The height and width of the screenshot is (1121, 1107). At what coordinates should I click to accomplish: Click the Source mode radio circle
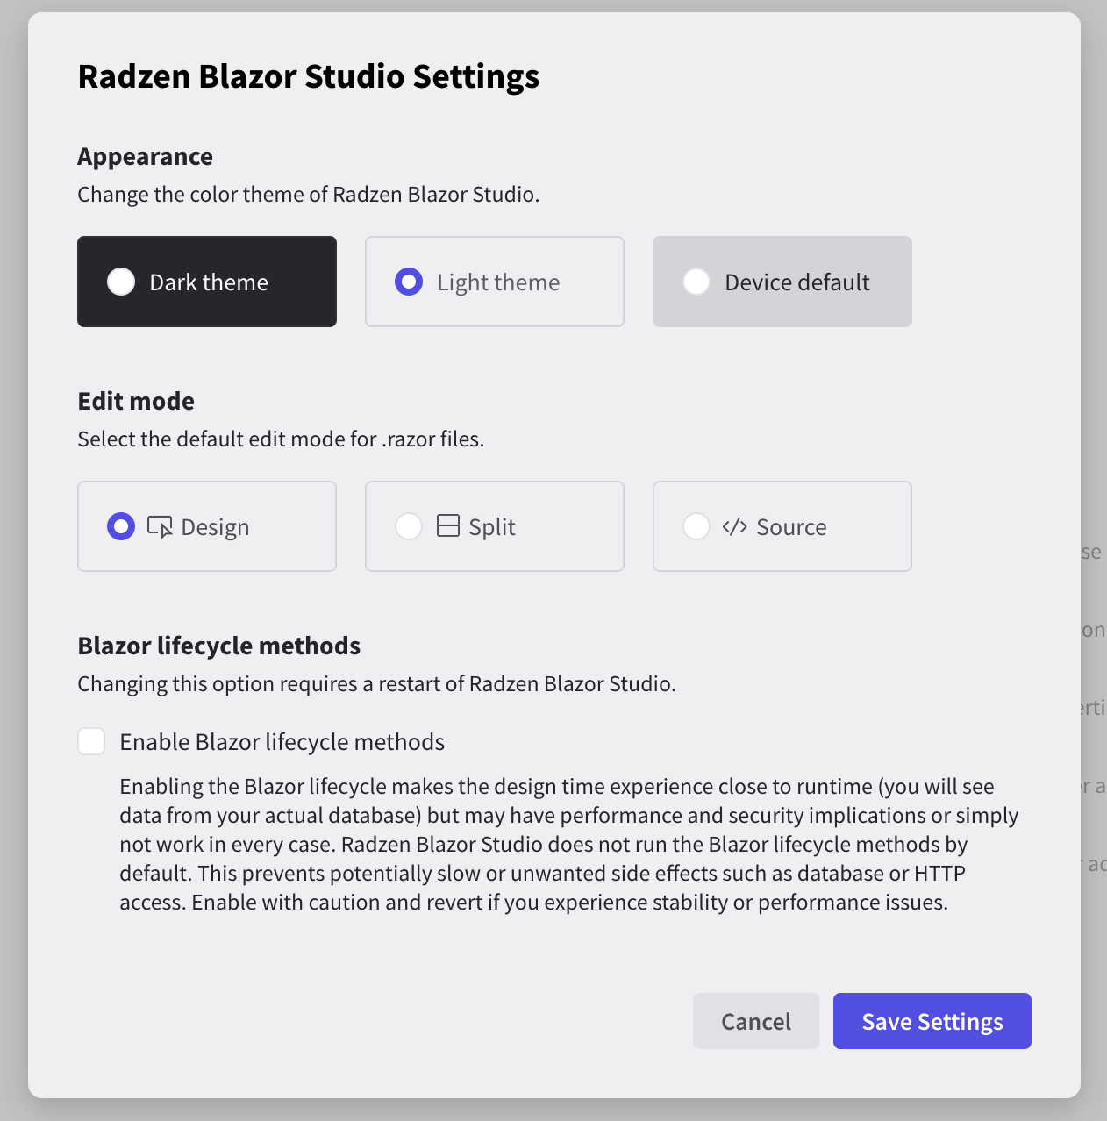point(696,526)
